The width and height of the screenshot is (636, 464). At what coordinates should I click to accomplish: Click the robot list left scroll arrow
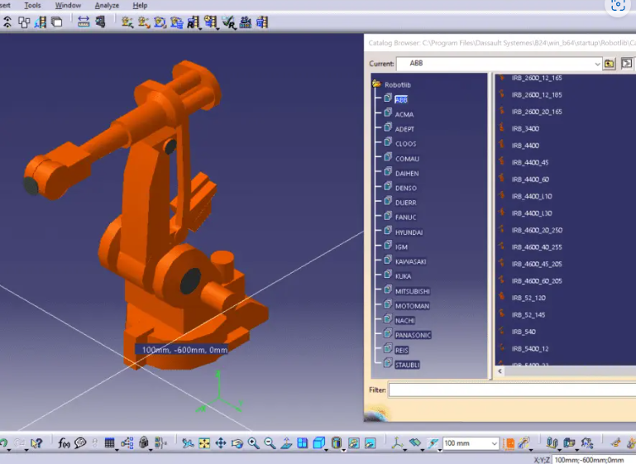(500, 371)
